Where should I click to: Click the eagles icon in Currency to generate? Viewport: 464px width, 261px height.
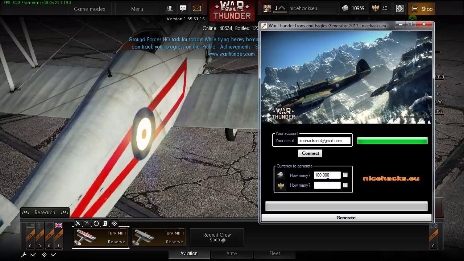(x=281, y=186)
